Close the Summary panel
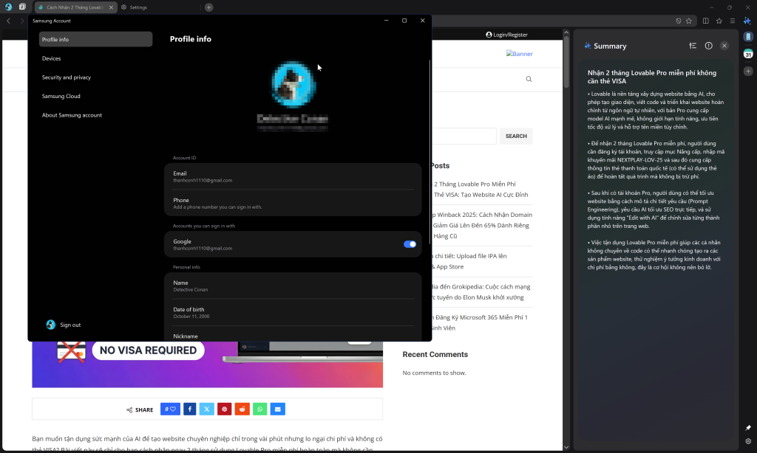This screenshot has height=453, width=757. pyautogui.click(x=724, y=46)
